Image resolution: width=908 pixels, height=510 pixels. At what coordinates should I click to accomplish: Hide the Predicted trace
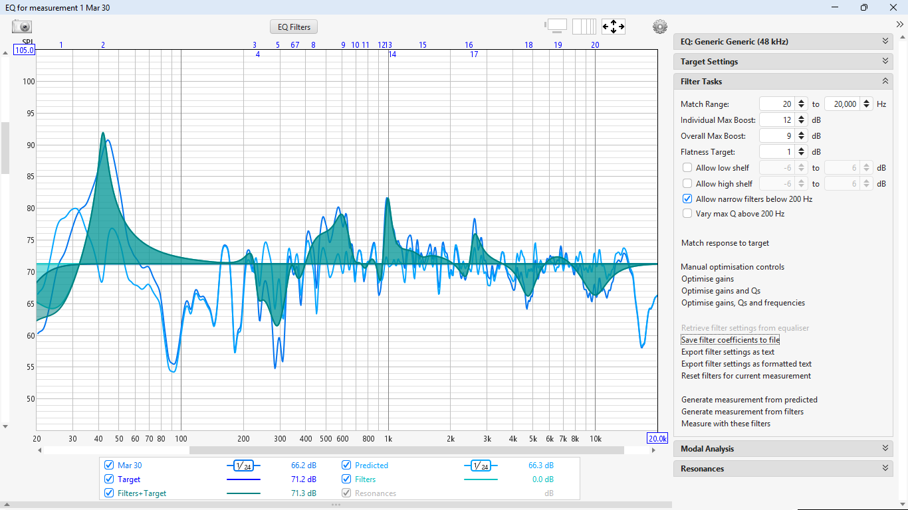[346, 466]
